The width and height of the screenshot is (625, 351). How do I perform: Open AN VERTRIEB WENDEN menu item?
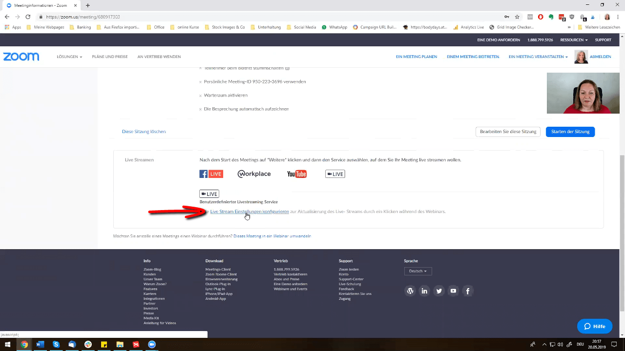tap(159, 57)
